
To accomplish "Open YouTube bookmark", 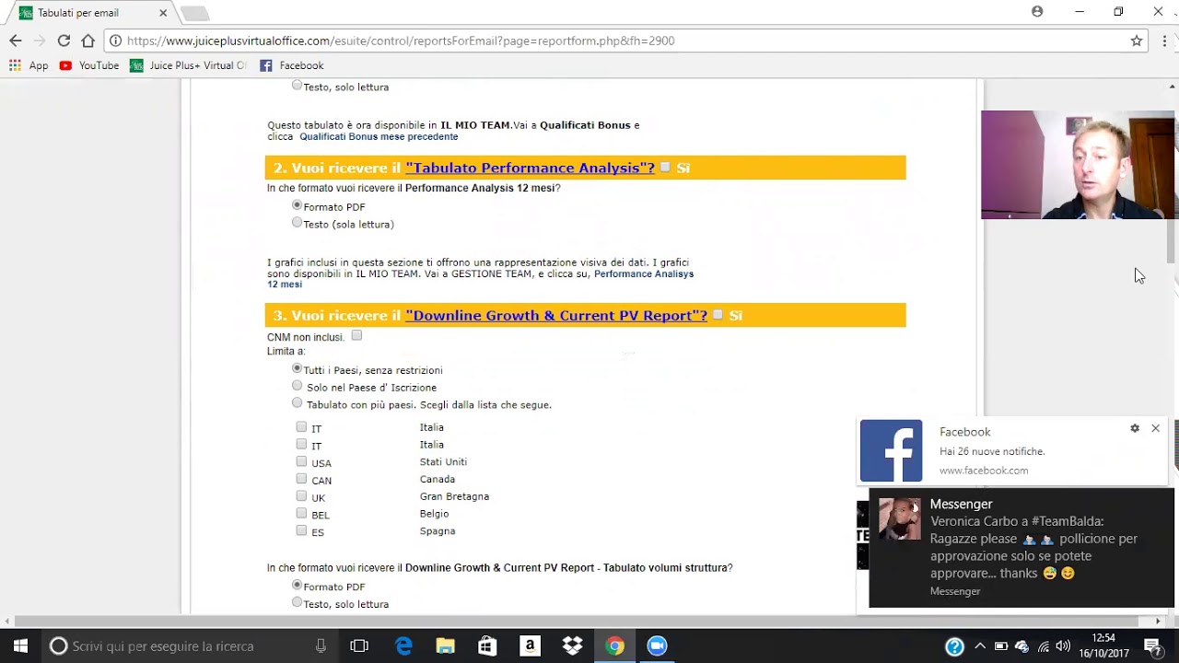I will (89, 65).
